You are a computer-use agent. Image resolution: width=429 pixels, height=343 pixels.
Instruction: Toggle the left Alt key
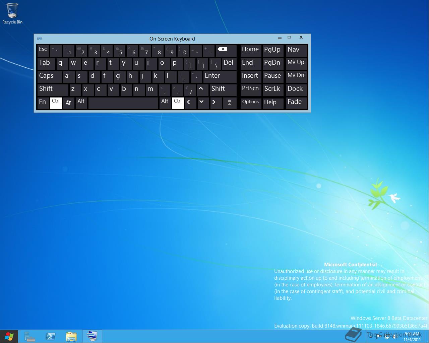click(81, 103)
